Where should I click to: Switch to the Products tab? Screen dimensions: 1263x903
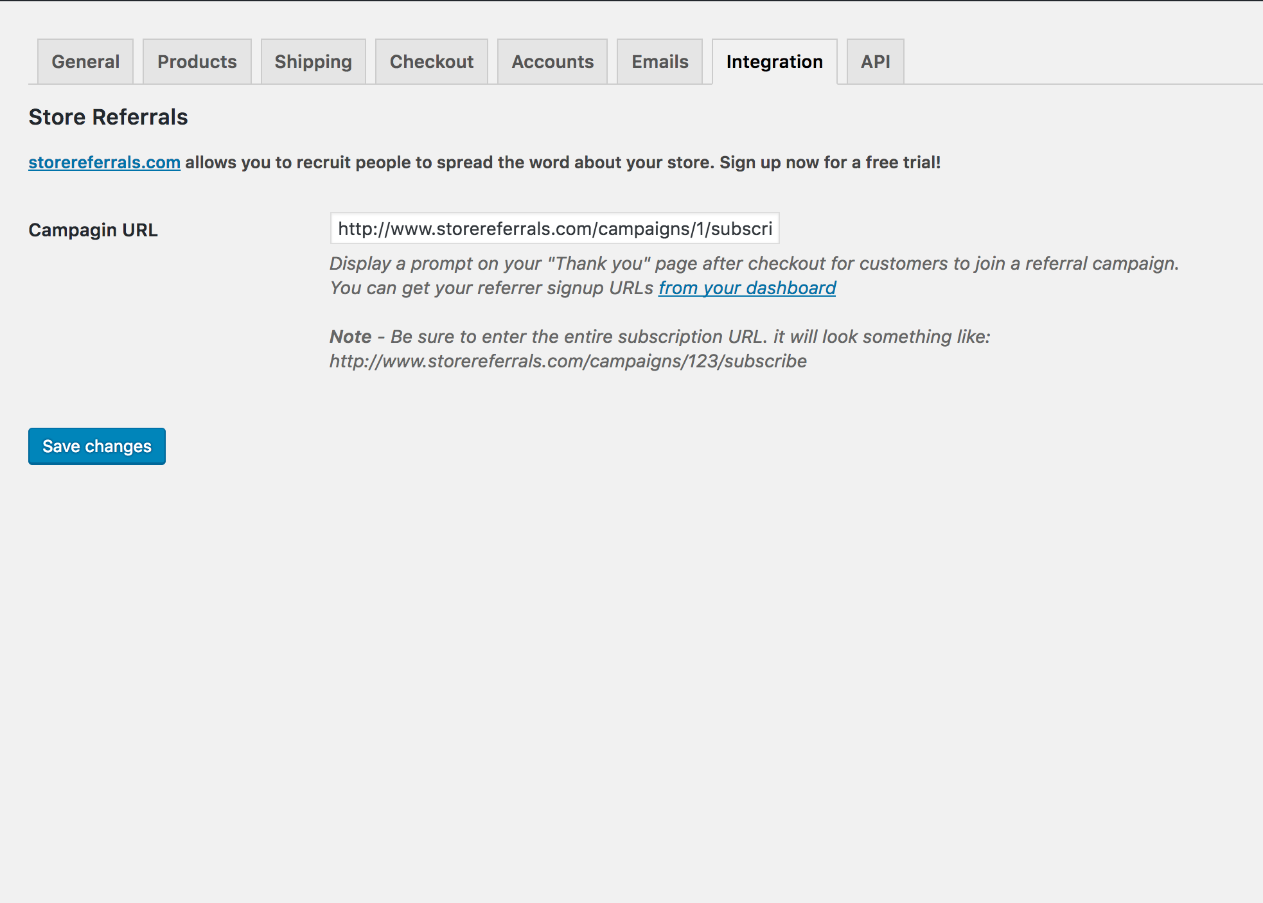tap(197, 62)
